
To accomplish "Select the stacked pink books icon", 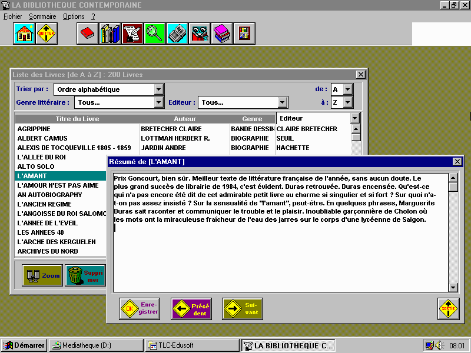I will [x=221, y=34].
